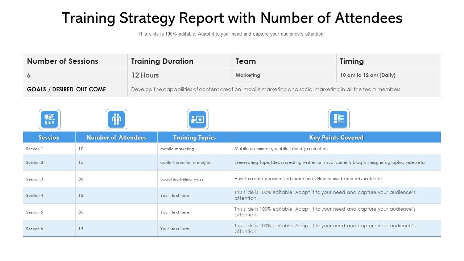This screenshot has width=464, height=261.
Task: Select the '10 am to 12 am (Daily)' timing
Action: pos(368,75)
